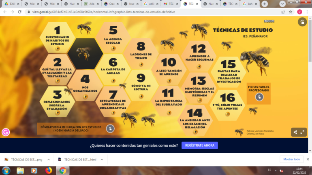The height and width of the screenshot is (175, 312).
Task: Switch to the Crea tab
Action: point(111,4)
